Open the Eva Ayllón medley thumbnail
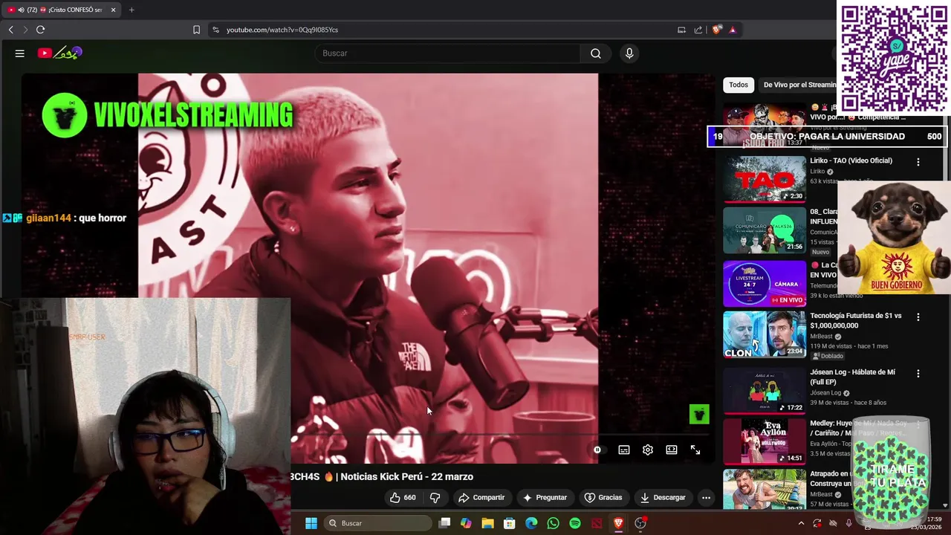The image size is (951, 535). [765, 441]
